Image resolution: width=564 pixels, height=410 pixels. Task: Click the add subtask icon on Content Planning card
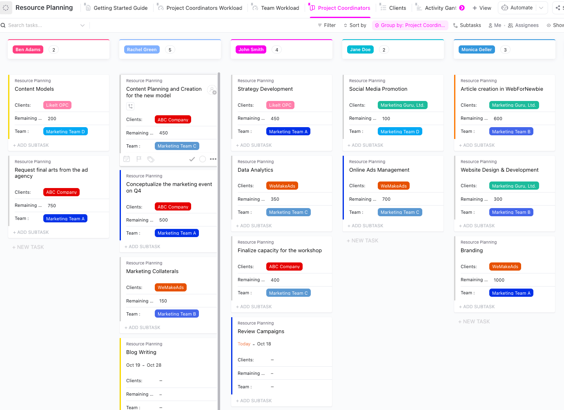coord(130,106)
